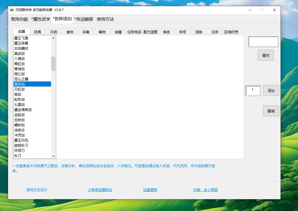Screen dimensions: 298x211
Task: Select the *各种添加 main tab
Action: pos(62,19)
